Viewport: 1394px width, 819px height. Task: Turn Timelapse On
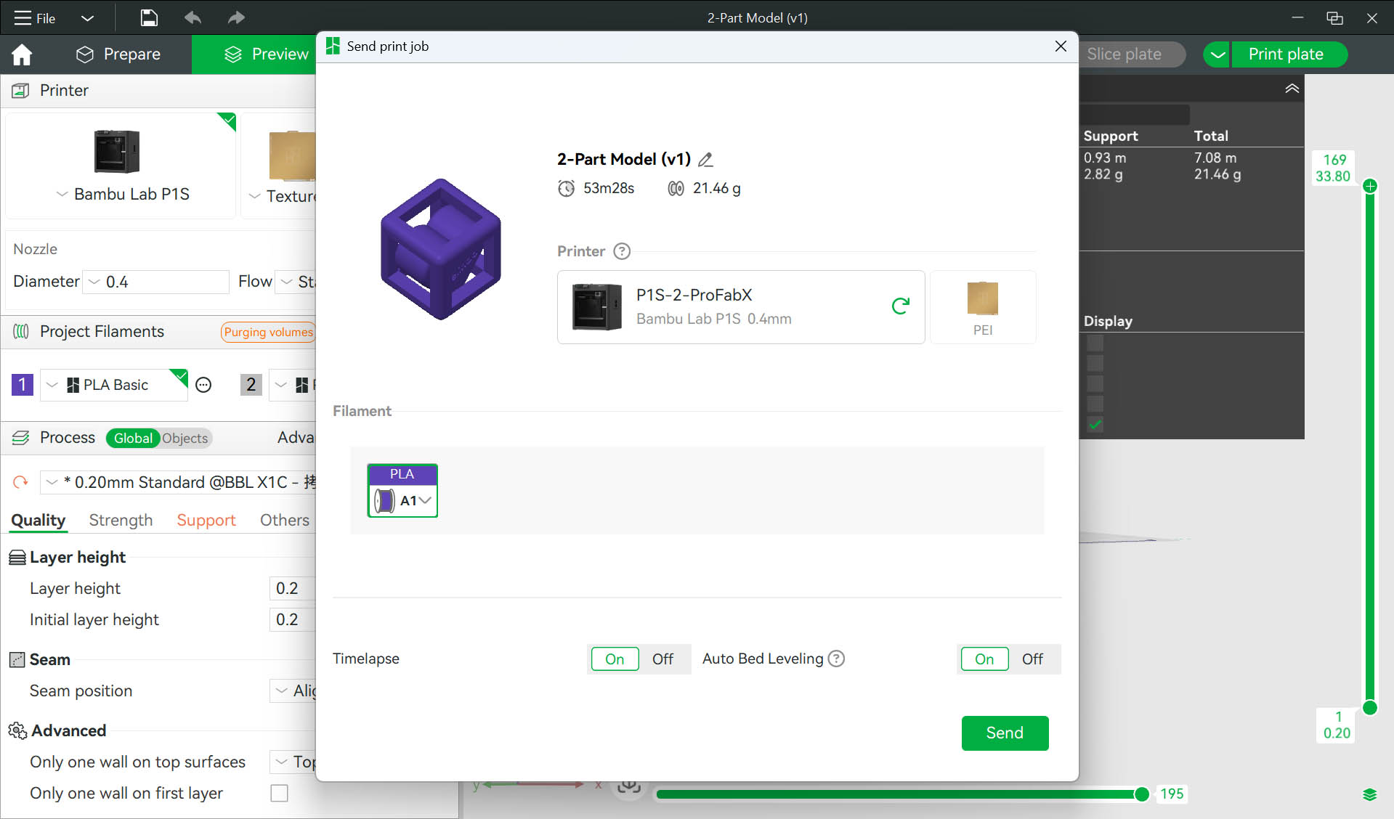click(x=615, y=659)
